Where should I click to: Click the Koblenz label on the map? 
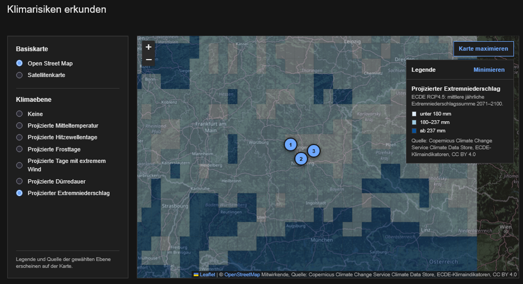tap(169, 102)
